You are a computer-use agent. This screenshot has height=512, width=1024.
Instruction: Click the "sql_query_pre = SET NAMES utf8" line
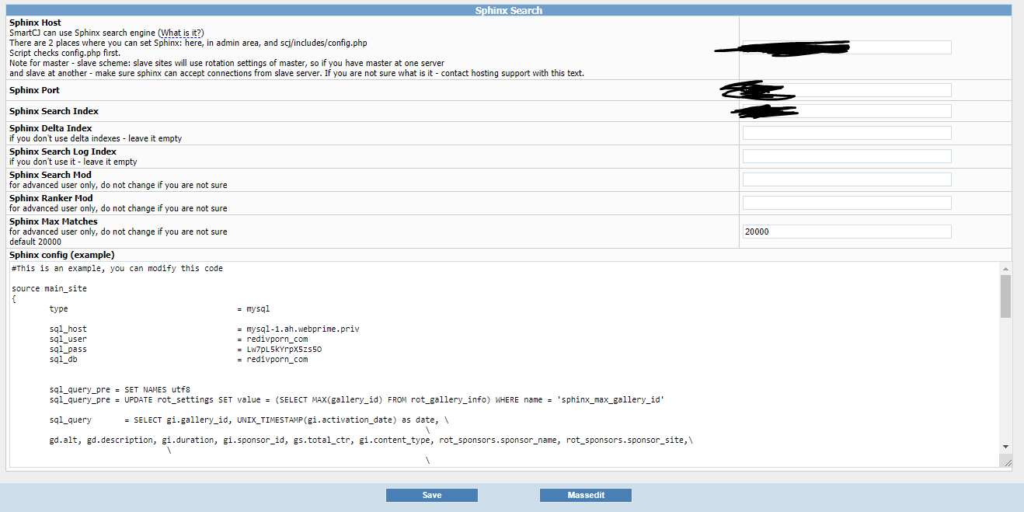(120, 389)
